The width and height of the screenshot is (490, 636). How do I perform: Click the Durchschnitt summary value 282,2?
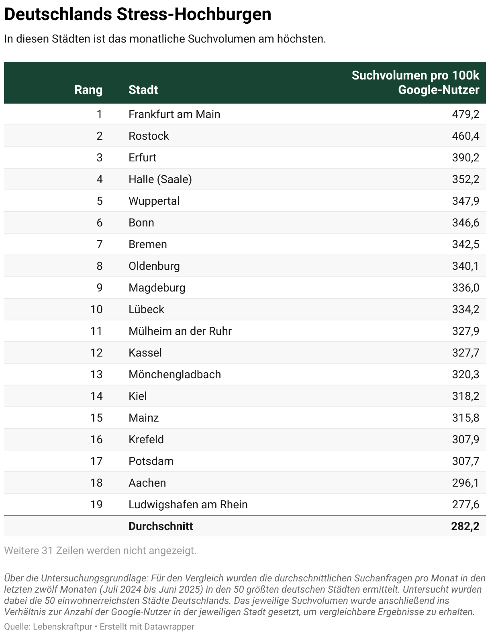coord(465,526)
